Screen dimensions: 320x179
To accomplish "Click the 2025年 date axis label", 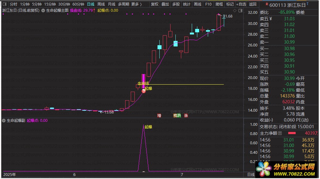I will coord(9,175).
